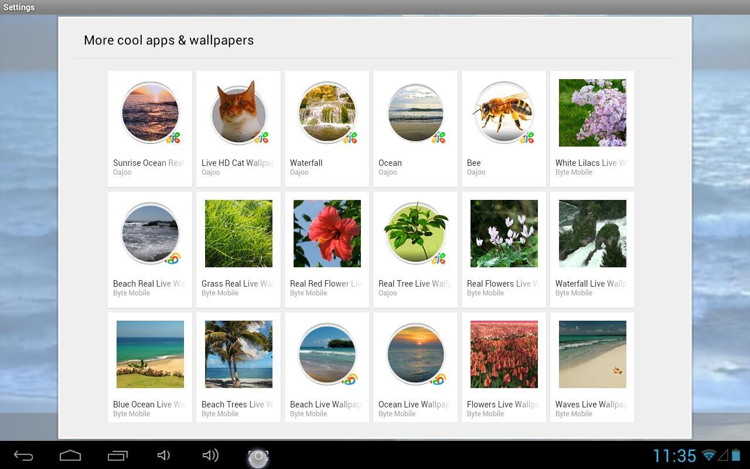Open White Lilacs Live Wallpaper thumbnail
This screenshot has width=750, height=469.
(592, 113)
